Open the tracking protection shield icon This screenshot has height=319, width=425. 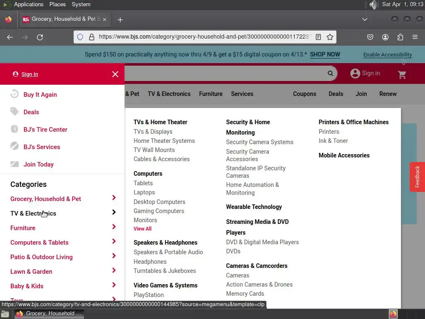point(80,37)
